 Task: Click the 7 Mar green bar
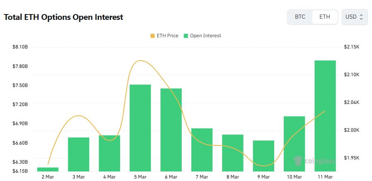[x=202, y=150]
